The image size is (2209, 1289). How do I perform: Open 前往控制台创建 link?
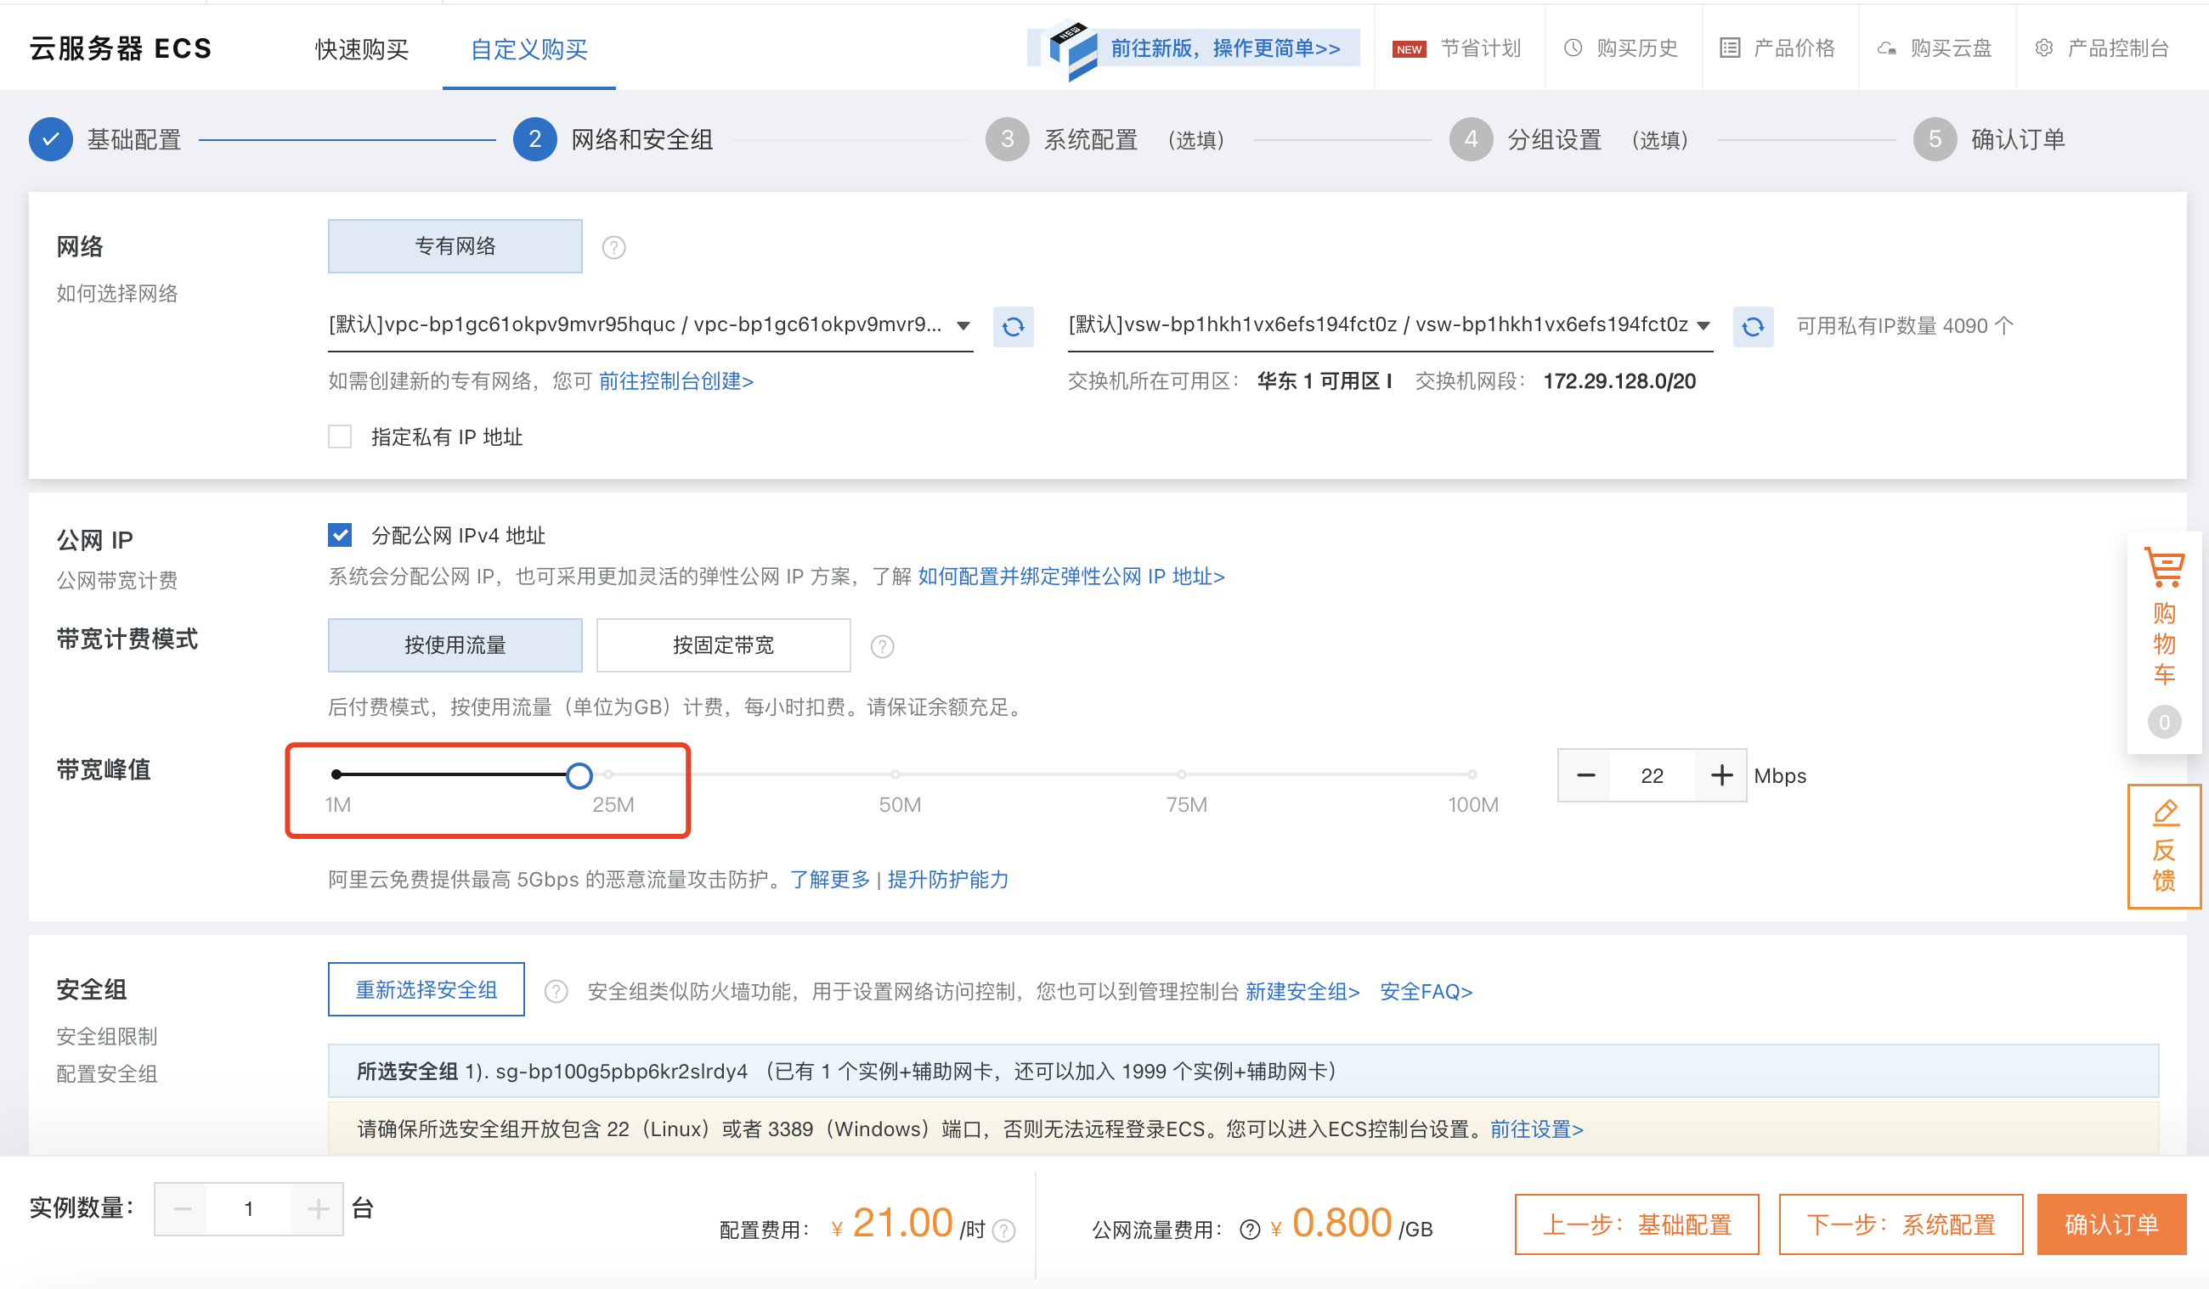pyautogui.click(x=677, y=380)
